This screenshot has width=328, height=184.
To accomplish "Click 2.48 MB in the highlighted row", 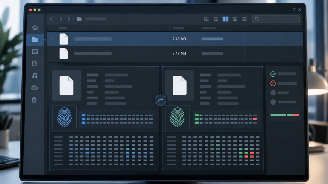I will pos(179,39).
